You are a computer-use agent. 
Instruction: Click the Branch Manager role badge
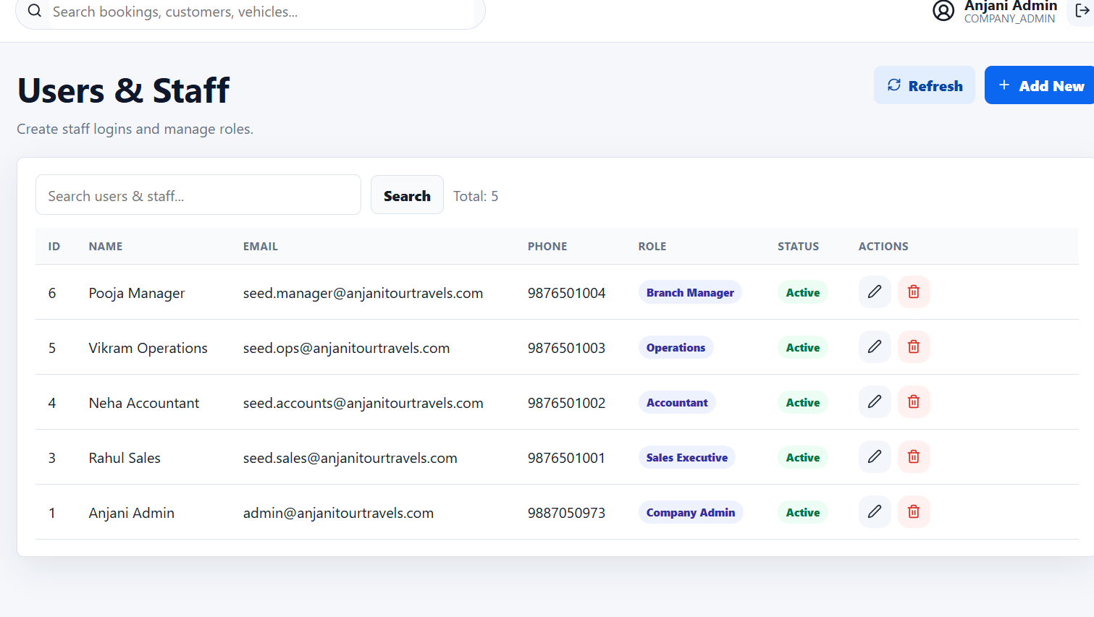[690, 292]
